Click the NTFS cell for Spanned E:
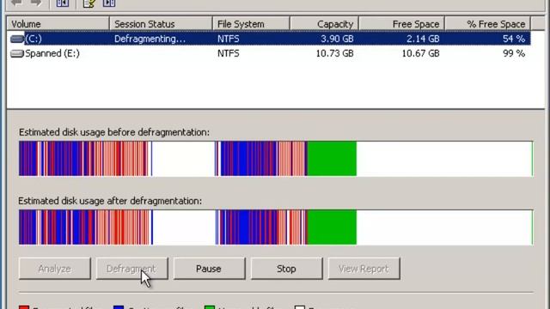The image size is (550, 309). click(228, 53)
